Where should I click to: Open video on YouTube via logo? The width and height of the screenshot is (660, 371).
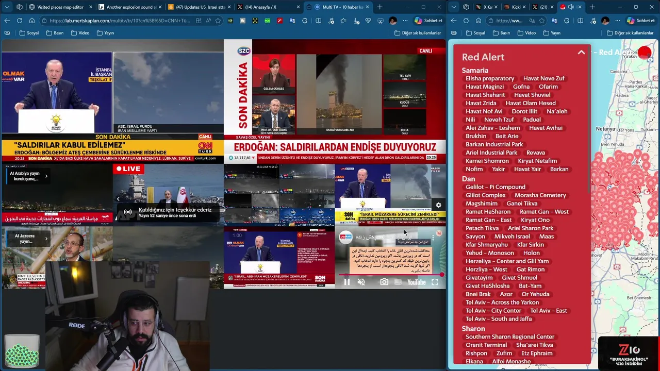click(416, 282)
